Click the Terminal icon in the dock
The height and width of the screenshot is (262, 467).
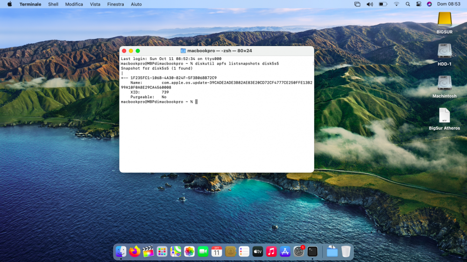tap(312, 252)
